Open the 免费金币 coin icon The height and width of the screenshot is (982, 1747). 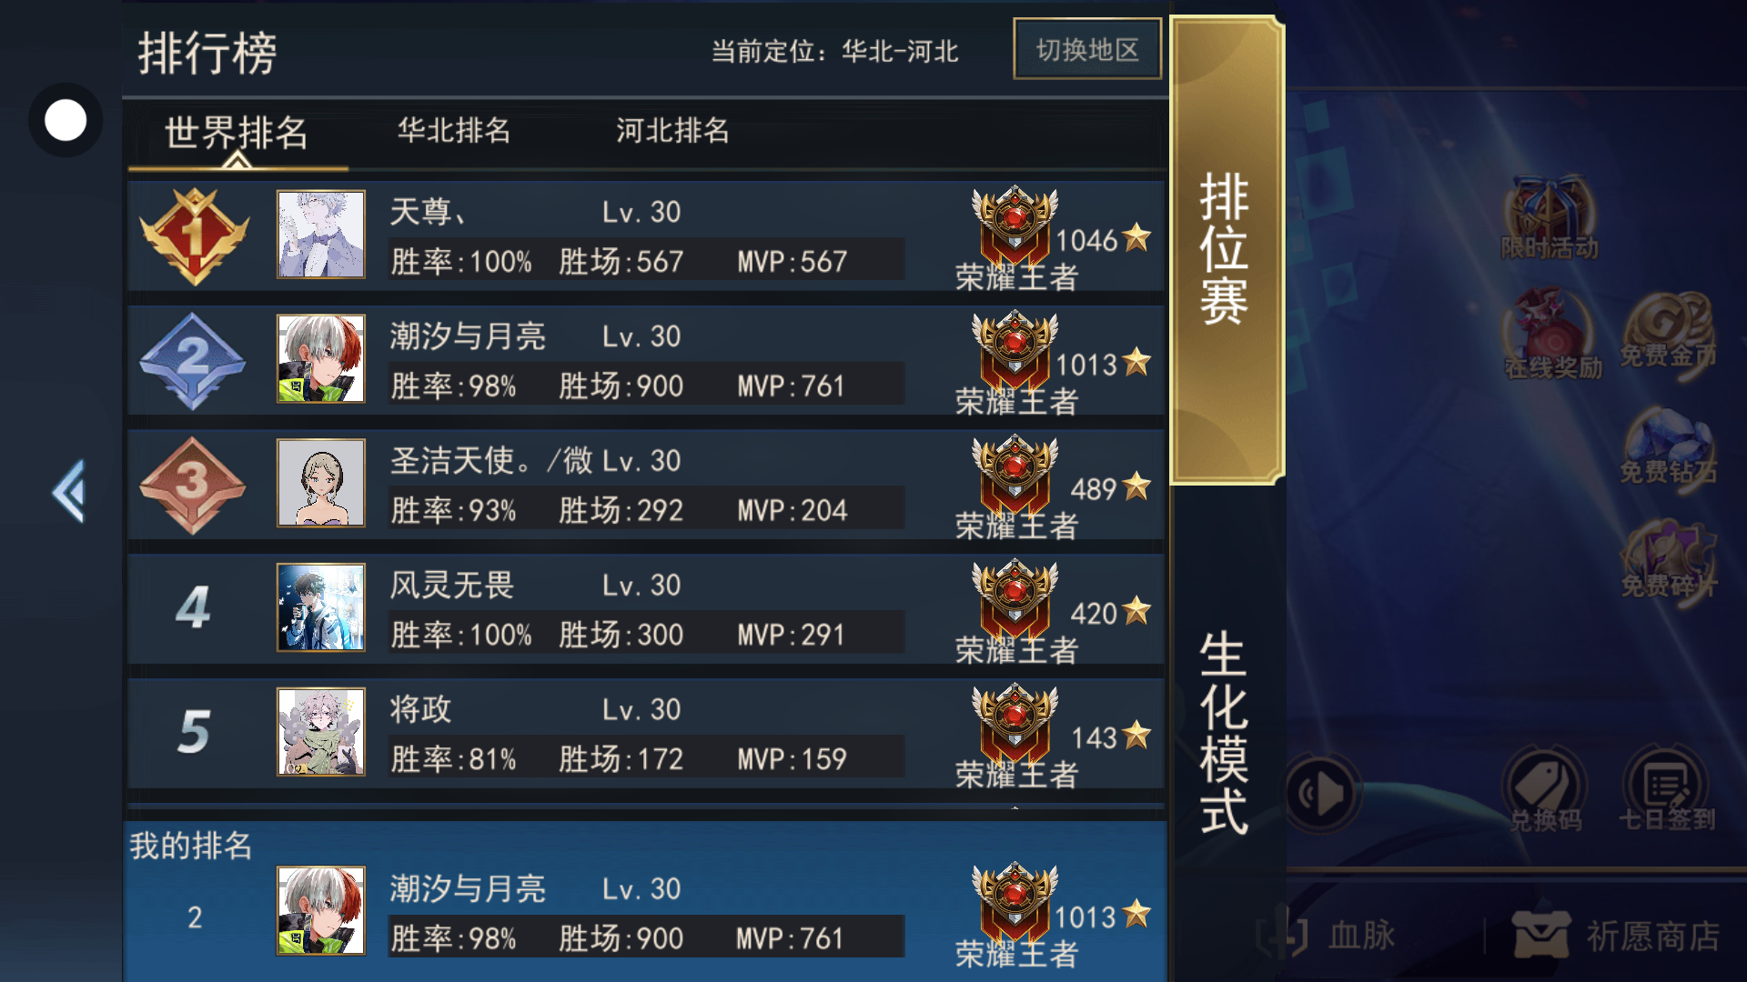pyautogui.click(x=1668, y=331)
